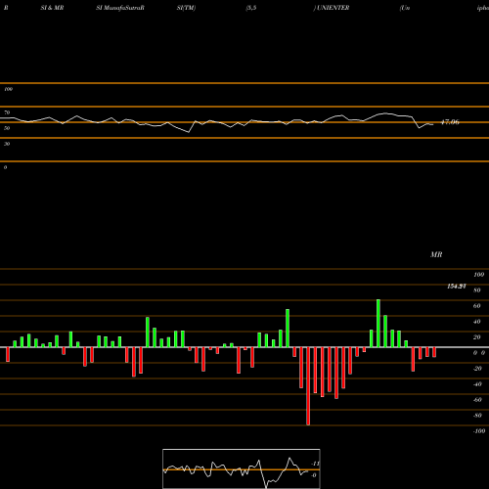Click the RSI axis label 70
The height and width of the screenshot is (489, 489).
7,112
